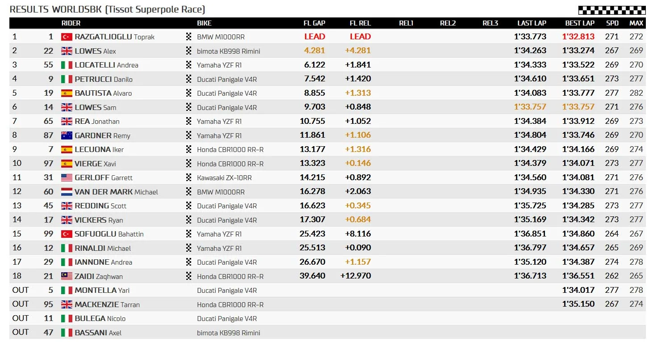The height and width of the screenshot is (342, 653).
Task: Select the finish flag icon in Redding Scott's row
Action: point(188,206)
